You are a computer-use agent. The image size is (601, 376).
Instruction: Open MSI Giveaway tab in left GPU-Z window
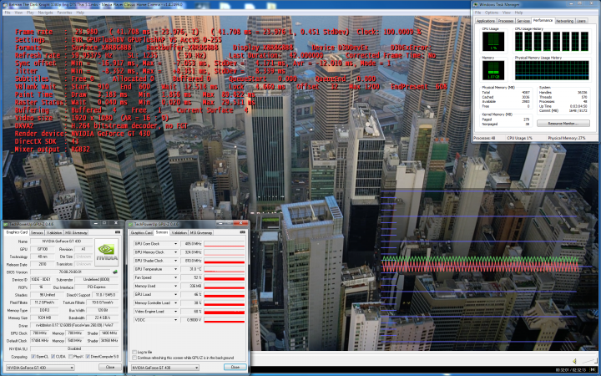point(76,232)
